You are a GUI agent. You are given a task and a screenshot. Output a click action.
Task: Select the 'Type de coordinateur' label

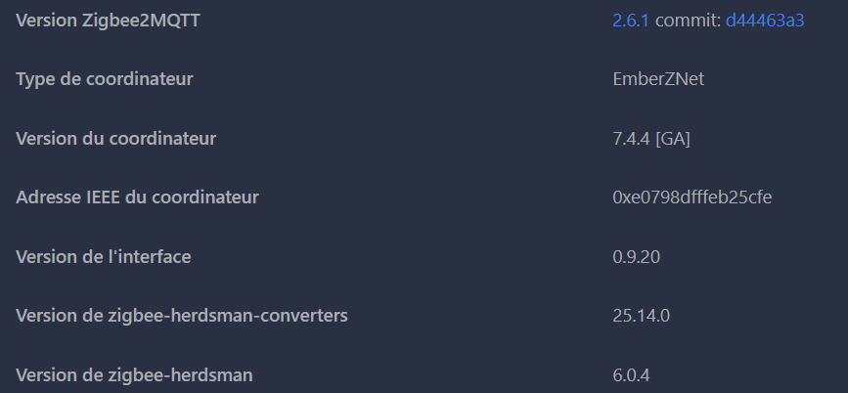click(104, 79)
